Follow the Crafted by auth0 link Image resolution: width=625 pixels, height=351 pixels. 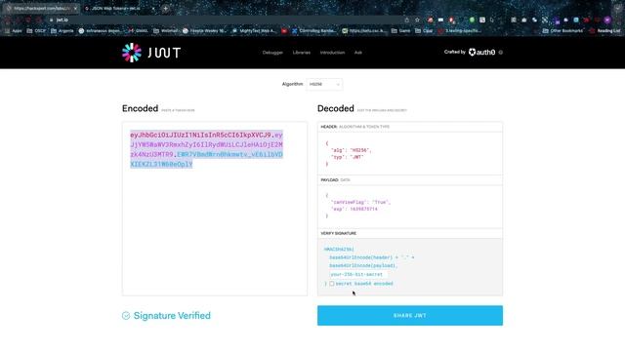click(470, 52)
